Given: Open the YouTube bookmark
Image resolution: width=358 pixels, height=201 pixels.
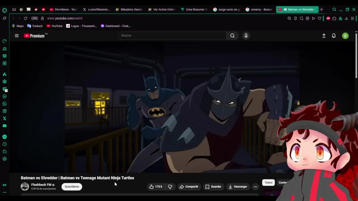Looking at the screenshot, I should (55, 26).
